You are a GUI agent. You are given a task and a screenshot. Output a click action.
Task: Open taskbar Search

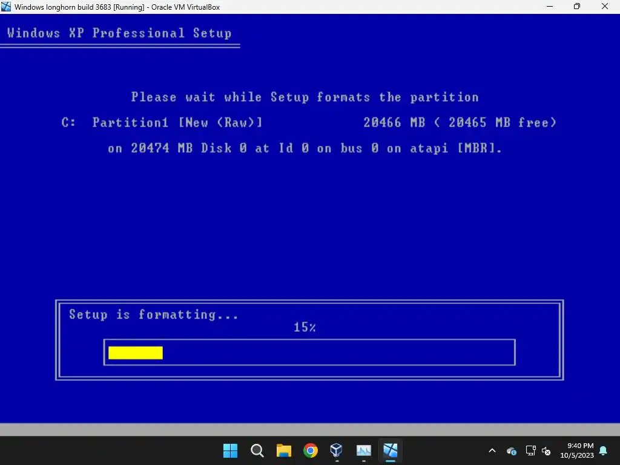257,450
